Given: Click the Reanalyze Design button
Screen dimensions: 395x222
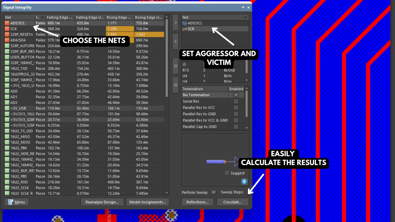Looking at the screenshot, I should pos(102,202).
